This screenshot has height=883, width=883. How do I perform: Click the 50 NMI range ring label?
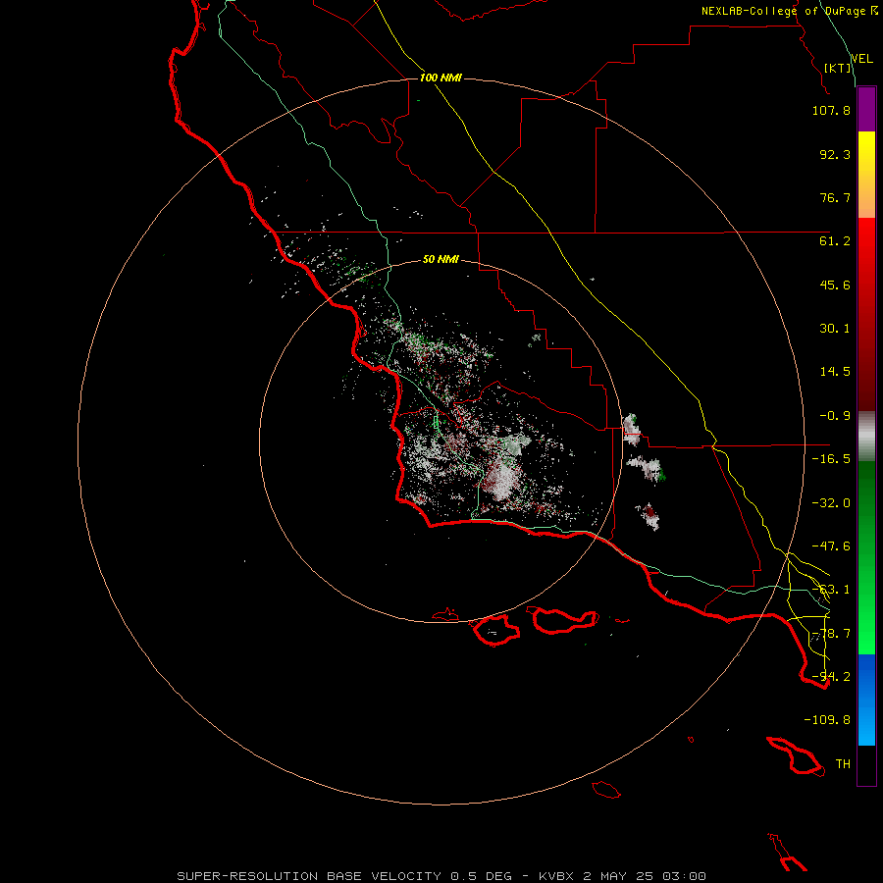[x=441, y=260]
